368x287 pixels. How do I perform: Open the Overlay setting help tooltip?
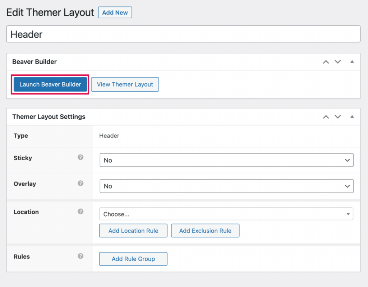pyautogui.click(x=80, y=183)
